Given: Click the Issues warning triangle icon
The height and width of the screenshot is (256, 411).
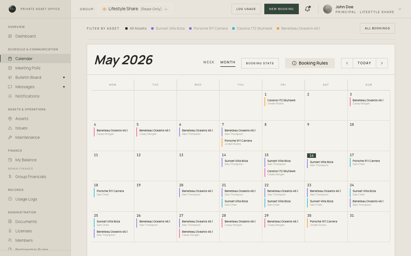Looking at the screenshot, I should coord(10,128).
